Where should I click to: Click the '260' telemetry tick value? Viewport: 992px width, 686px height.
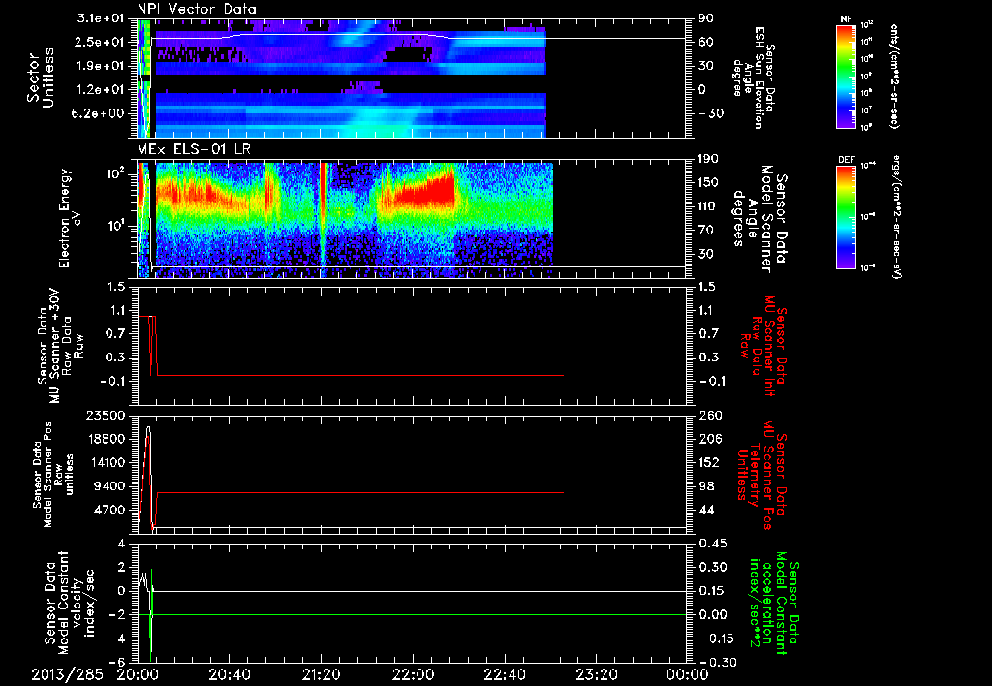[710, 415]
